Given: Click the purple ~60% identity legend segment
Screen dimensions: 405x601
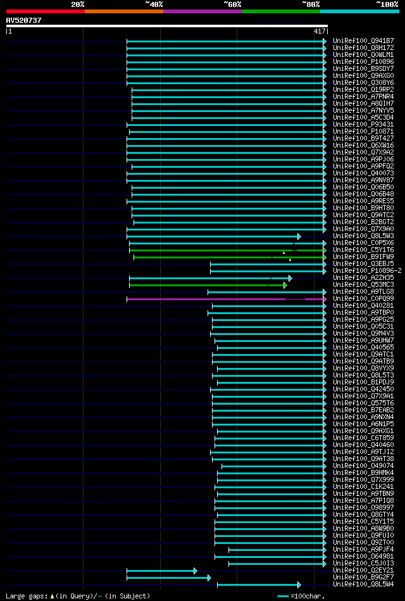Looking at the screenshot, I should 202,11.
